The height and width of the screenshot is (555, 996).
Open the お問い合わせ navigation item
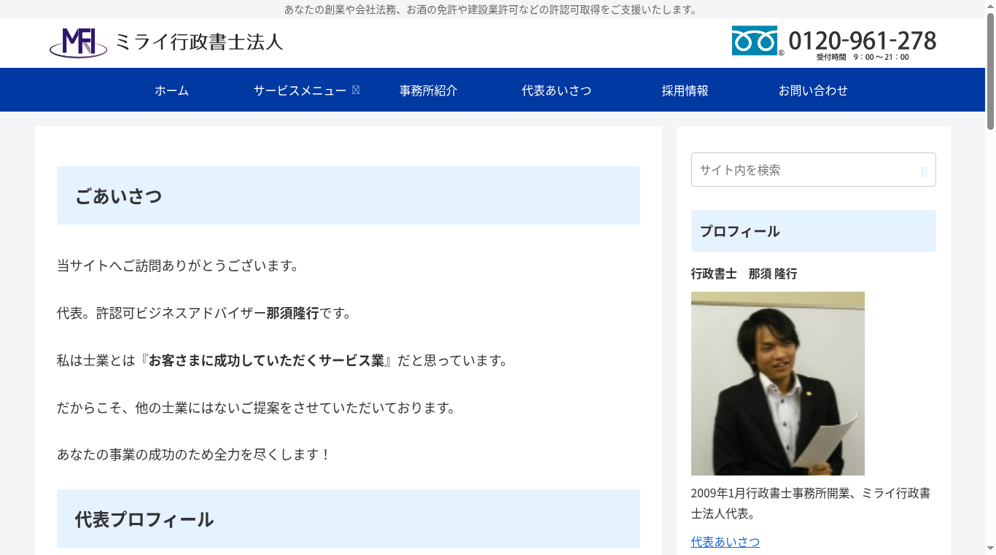814,90
